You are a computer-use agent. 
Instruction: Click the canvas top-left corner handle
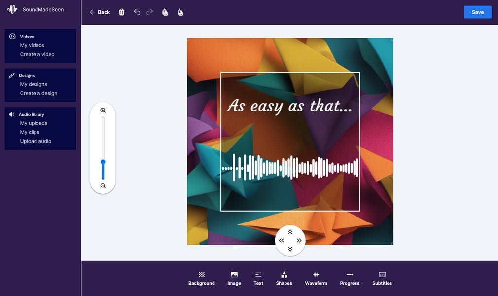(188, 39)
